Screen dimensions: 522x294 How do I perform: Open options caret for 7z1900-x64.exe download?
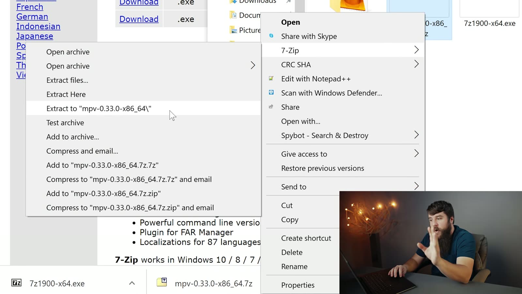(132, 283)
